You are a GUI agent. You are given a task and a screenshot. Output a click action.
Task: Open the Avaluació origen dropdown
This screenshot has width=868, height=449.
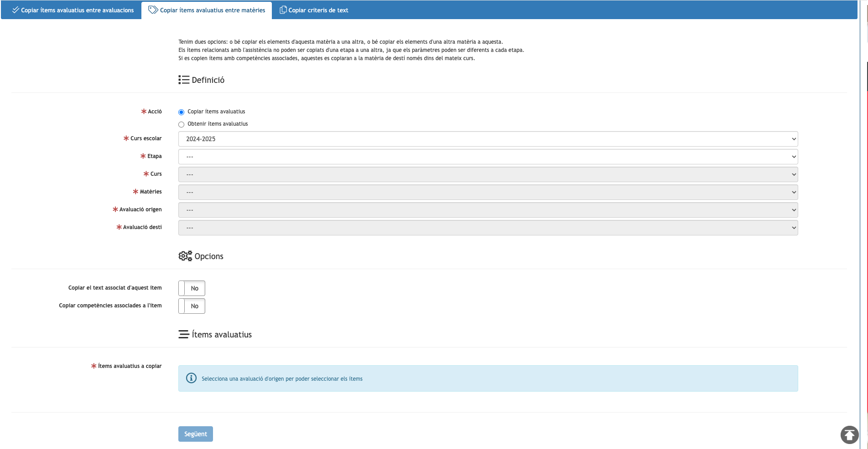tap(488, 210)
